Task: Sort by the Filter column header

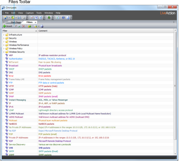Action: click(x=20, y=31)
